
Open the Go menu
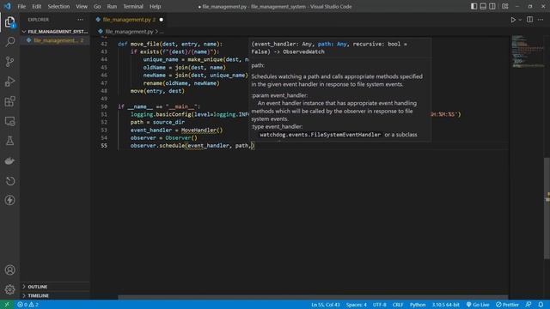pos(97,6)
